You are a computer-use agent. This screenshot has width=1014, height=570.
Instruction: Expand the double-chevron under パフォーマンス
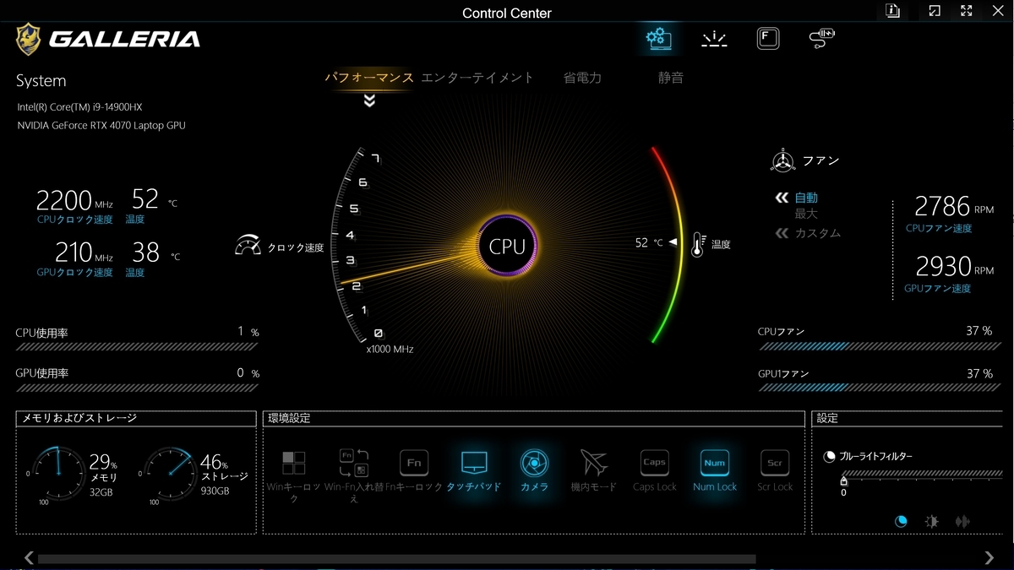pyautogui.click(x=369, y=100)
